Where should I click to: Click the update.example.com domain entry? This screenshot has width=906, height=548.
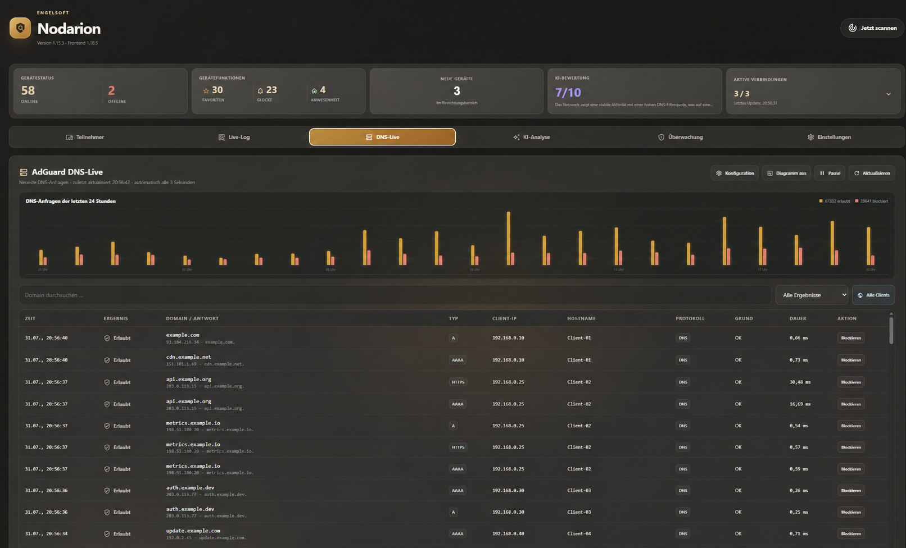coord(193,531)
